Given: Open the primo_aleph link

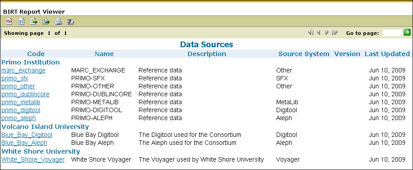Looking at the screenshot, I should (x=19, y=118).
